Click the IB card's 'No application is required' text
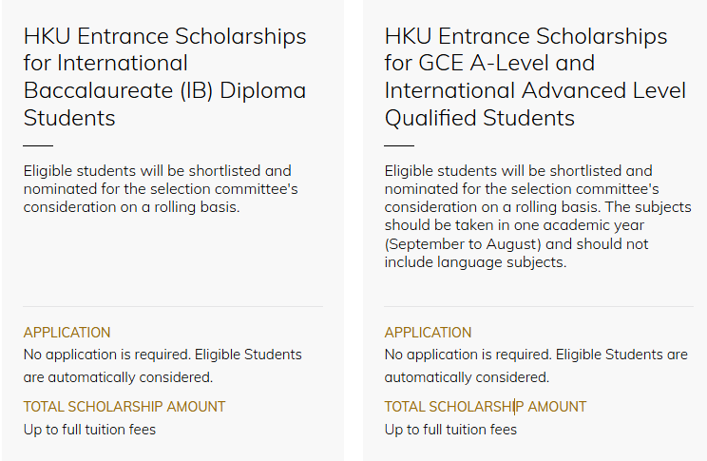The width and height of the screenshot is (707, 461). [x=162, y=365]
